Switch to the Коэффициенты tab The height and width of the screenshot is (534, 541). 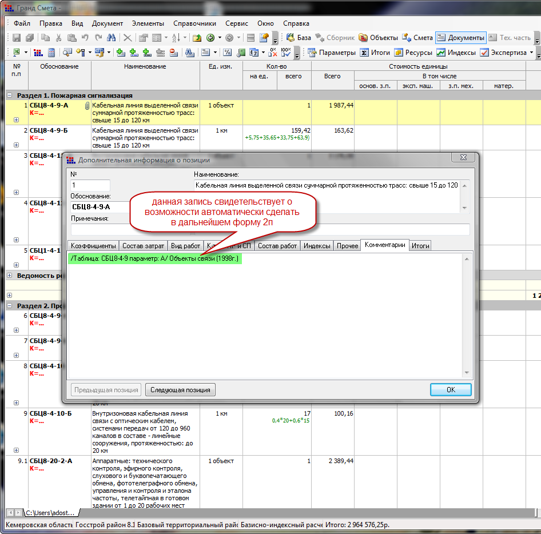coord(93,246)
